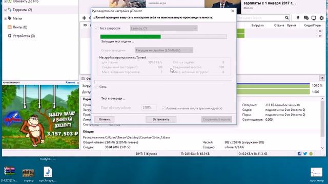Open the Larnaca, CY server dropdown
Image resolution: width=328 pixels, height=184 pixels.
point(163,28)
